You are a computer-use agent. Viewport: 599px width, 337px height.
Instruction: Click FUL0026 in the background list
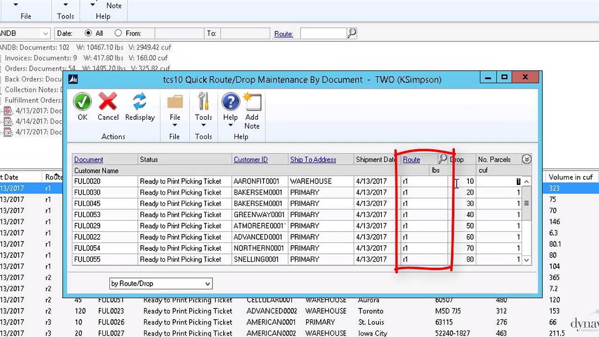(x=111, y=322)
